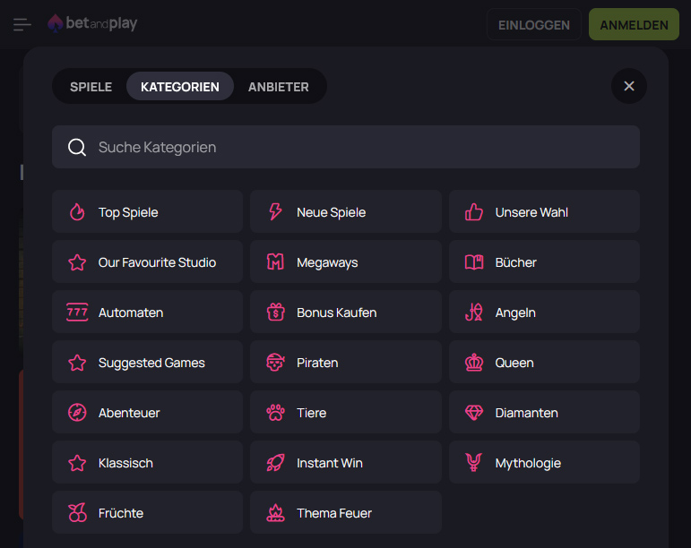
Task: Focus the Suche Kategorien search field
Action: point(345,147)
